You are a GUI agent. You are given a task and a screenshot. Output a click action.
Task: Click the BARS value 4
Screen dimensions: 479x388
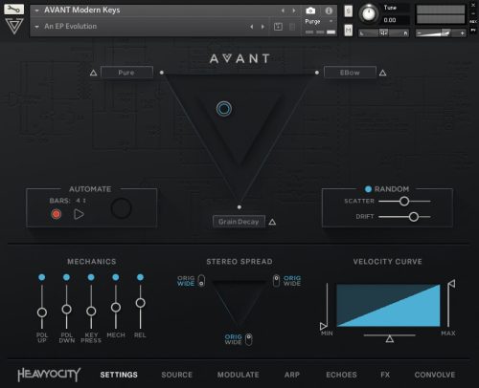(x=79, y=201)
